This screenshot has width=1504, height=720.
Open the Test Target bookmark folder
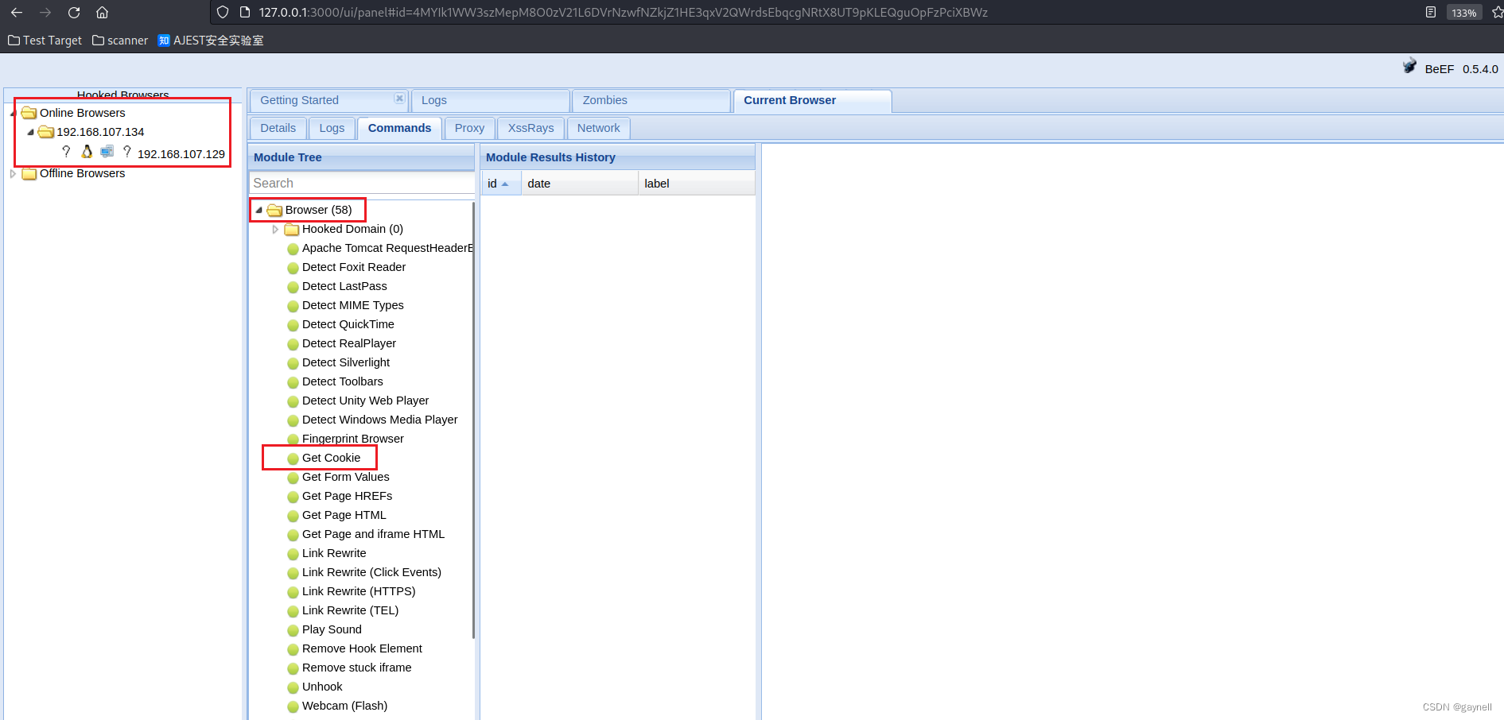pos(45,41)
